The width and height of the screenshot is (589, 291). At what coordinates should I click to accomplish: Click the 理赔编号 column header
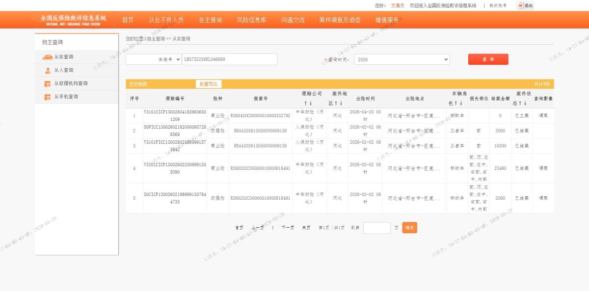pyautogui.click(x=175, y=99)
